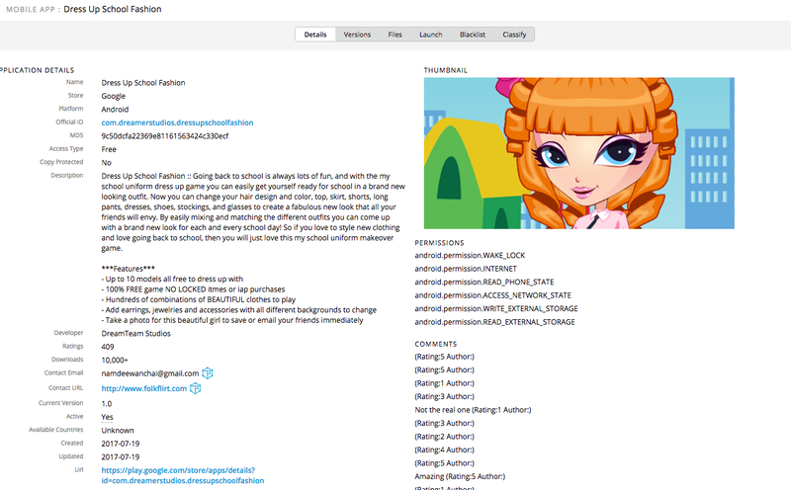Image resolution: width=791 pixels, height=490 pixels.
Task: Click the Store value Google
Action: click(x=113, y=96)
